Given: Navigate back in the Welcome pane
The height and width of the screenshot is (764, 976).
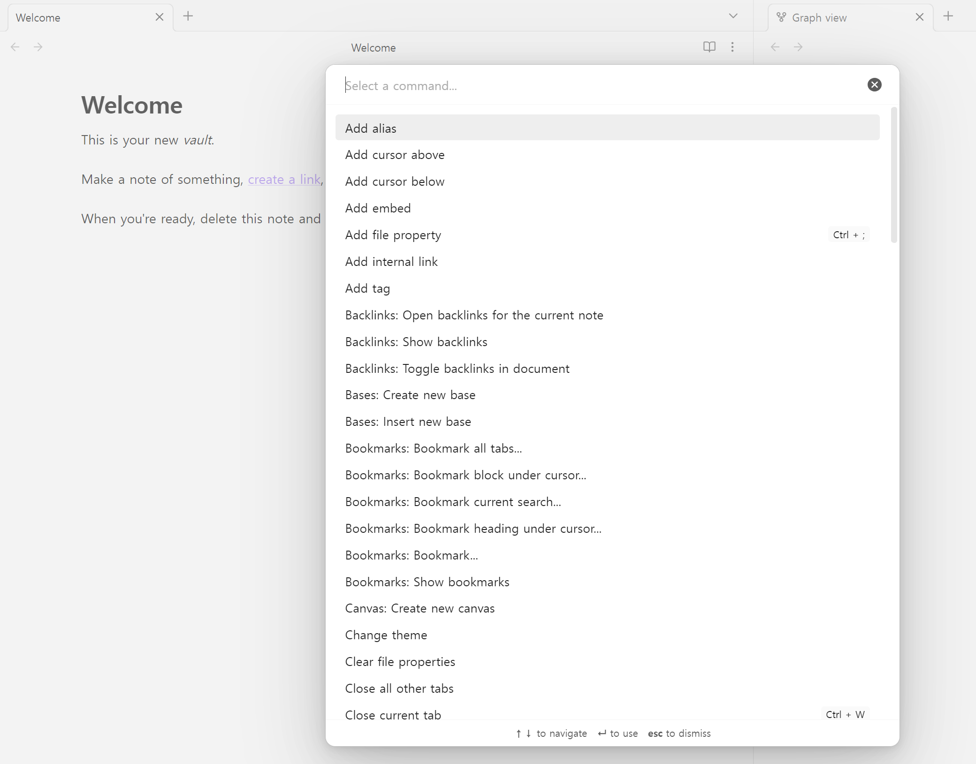Looking at the screenshot, I should pyautogui.click(x=15, y=47).
